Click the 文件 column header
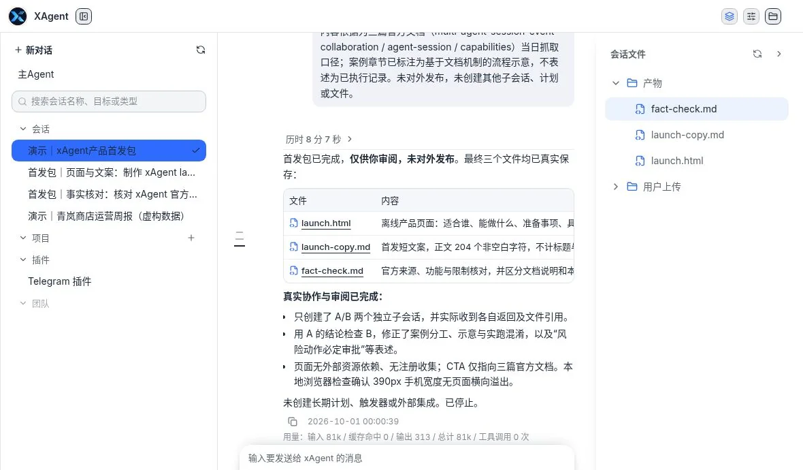 (x=298, y=201)
